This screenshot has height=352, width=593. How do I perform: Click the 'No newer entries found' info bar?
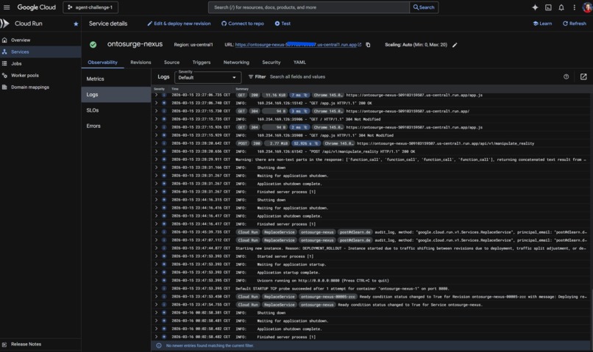(x=372, y=345)
